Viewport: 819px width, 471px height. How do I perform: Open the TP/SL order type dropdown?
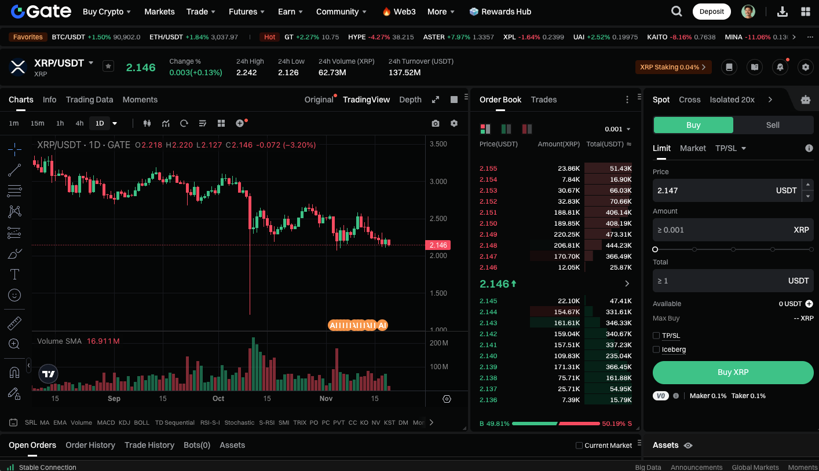click(731, 148)
